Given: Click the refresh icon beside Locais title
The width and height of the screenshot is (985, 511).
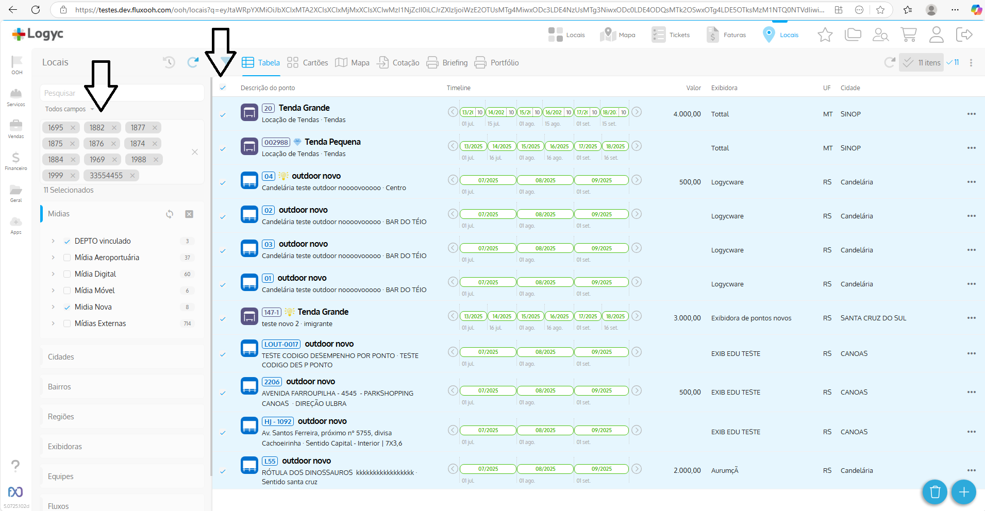Looking at the screenshot, I should click(x=193, y=62).
